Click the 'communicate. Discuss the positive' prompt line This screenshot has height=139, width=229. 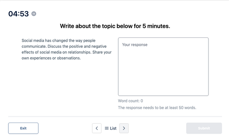[64, 46]
